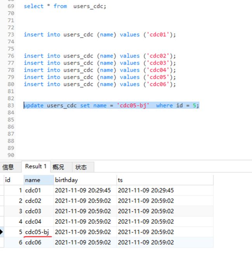Select the cdc02 name cell
The width and height of the screenshot is (252, 257).
[39, 201]
